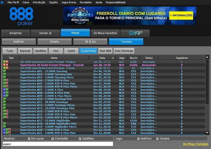Sort the list by Tipo column

point(11,58)
